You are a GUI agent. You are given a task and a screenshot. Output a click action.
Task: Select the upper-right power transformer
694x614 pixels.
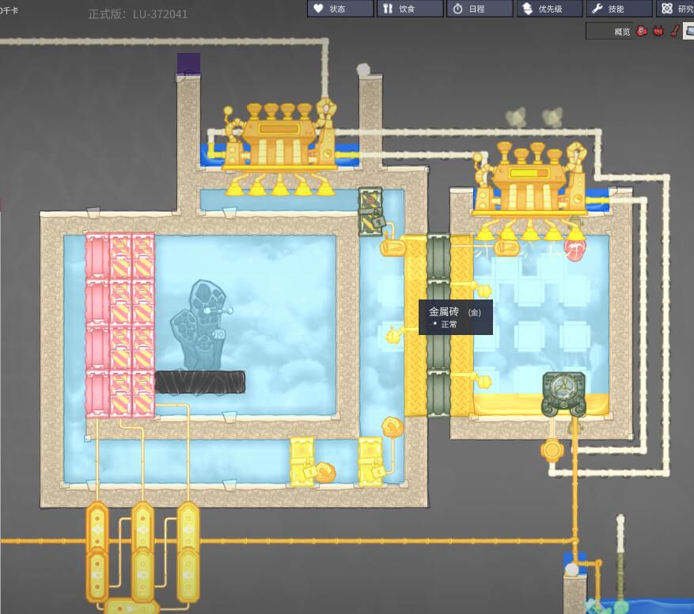188,528
